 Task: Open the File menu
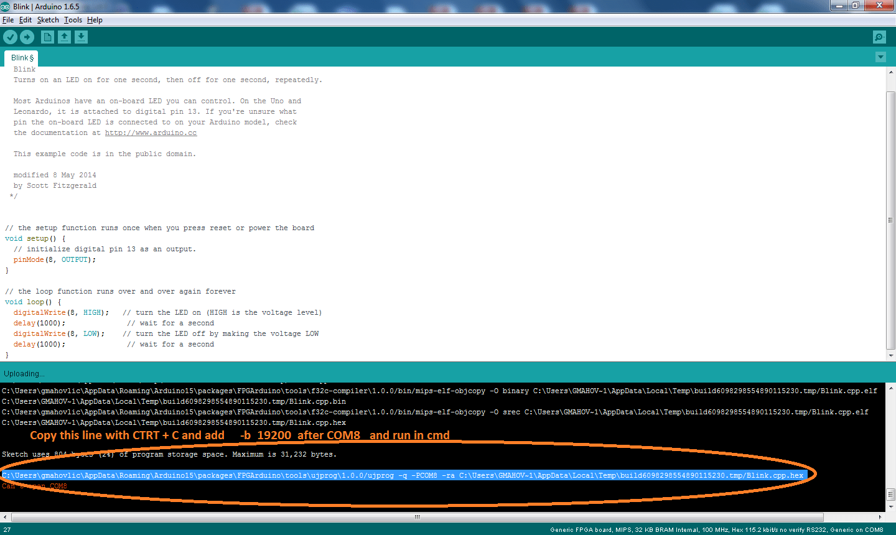pyautogui.click(x=8, y=20)
